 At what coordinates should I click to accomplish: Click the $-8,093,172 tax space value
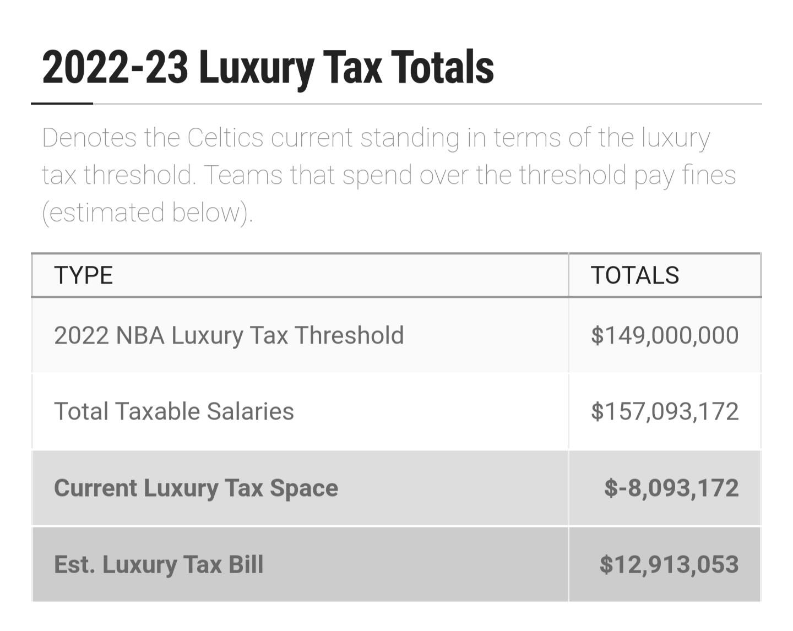point(671,488)
